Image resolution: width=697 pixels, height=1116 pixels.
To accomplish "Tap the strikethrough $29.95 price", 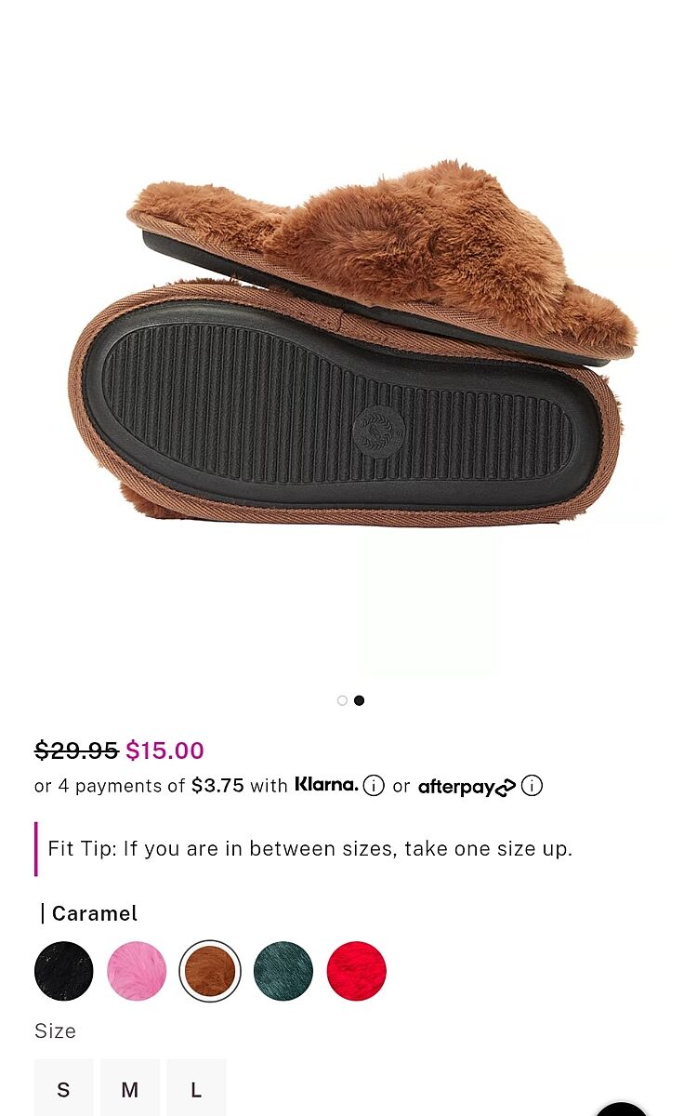I will 76,750.
